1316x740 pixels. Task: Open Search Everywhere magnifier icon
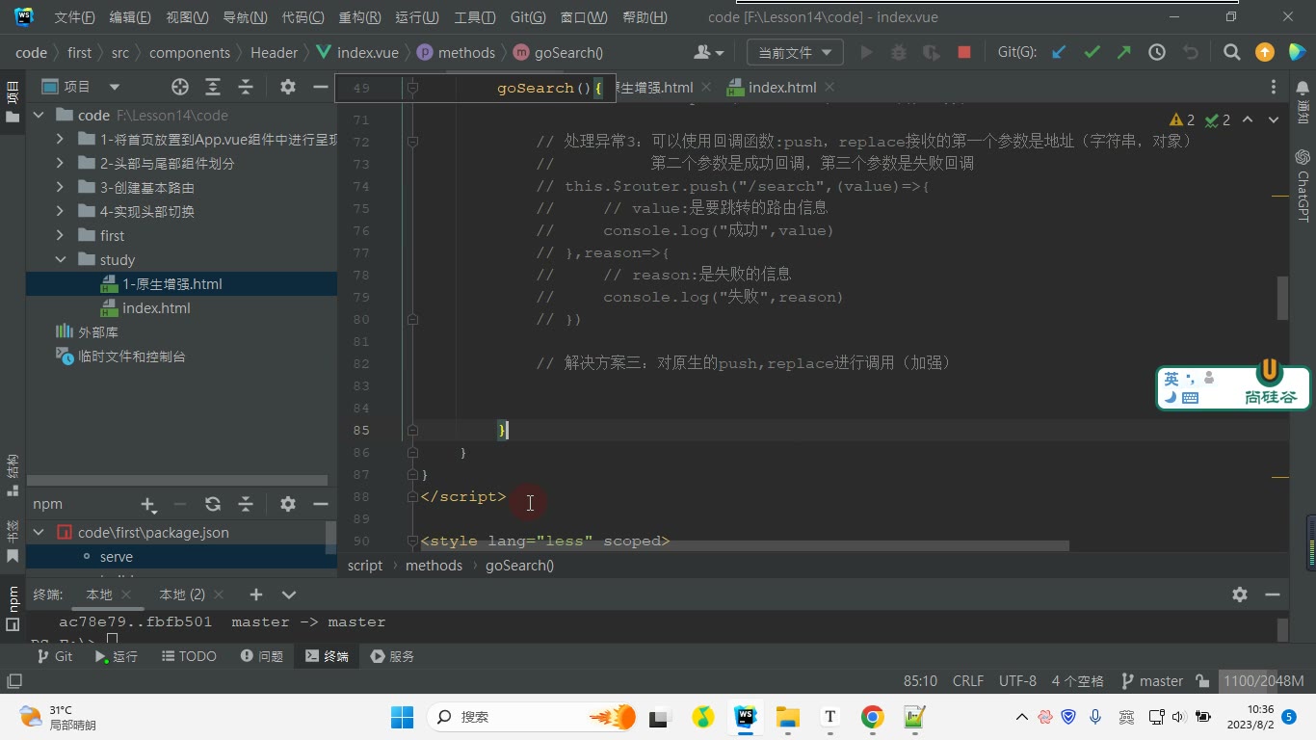(x=1231, y=53)
